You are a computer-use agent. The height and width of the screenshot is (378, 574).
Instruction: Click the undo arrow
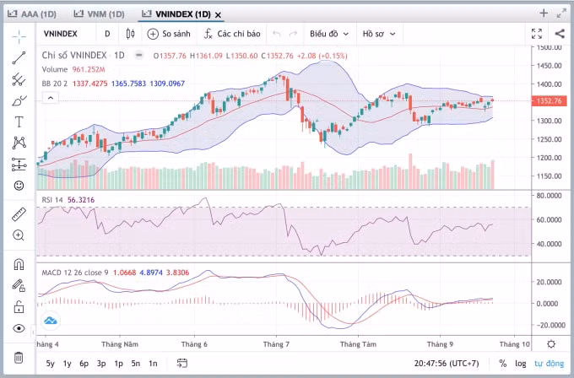[276, 34]
